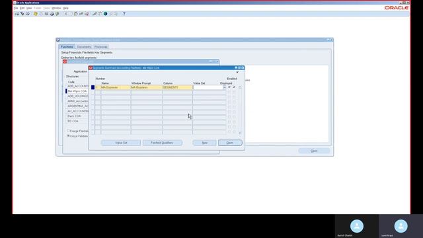The height and width of the screenshot is (238, 423).
Task: Click the Flexfield Qualifiers button
Action: (x=162, y=143)
